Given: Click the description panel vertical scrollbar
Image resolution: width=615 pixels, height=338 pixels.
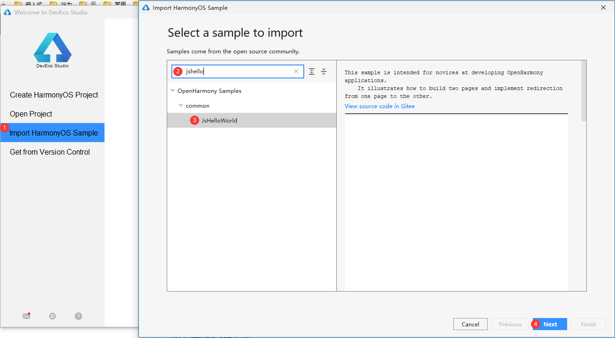Looking at the screenshot, I should click(584, 91).
